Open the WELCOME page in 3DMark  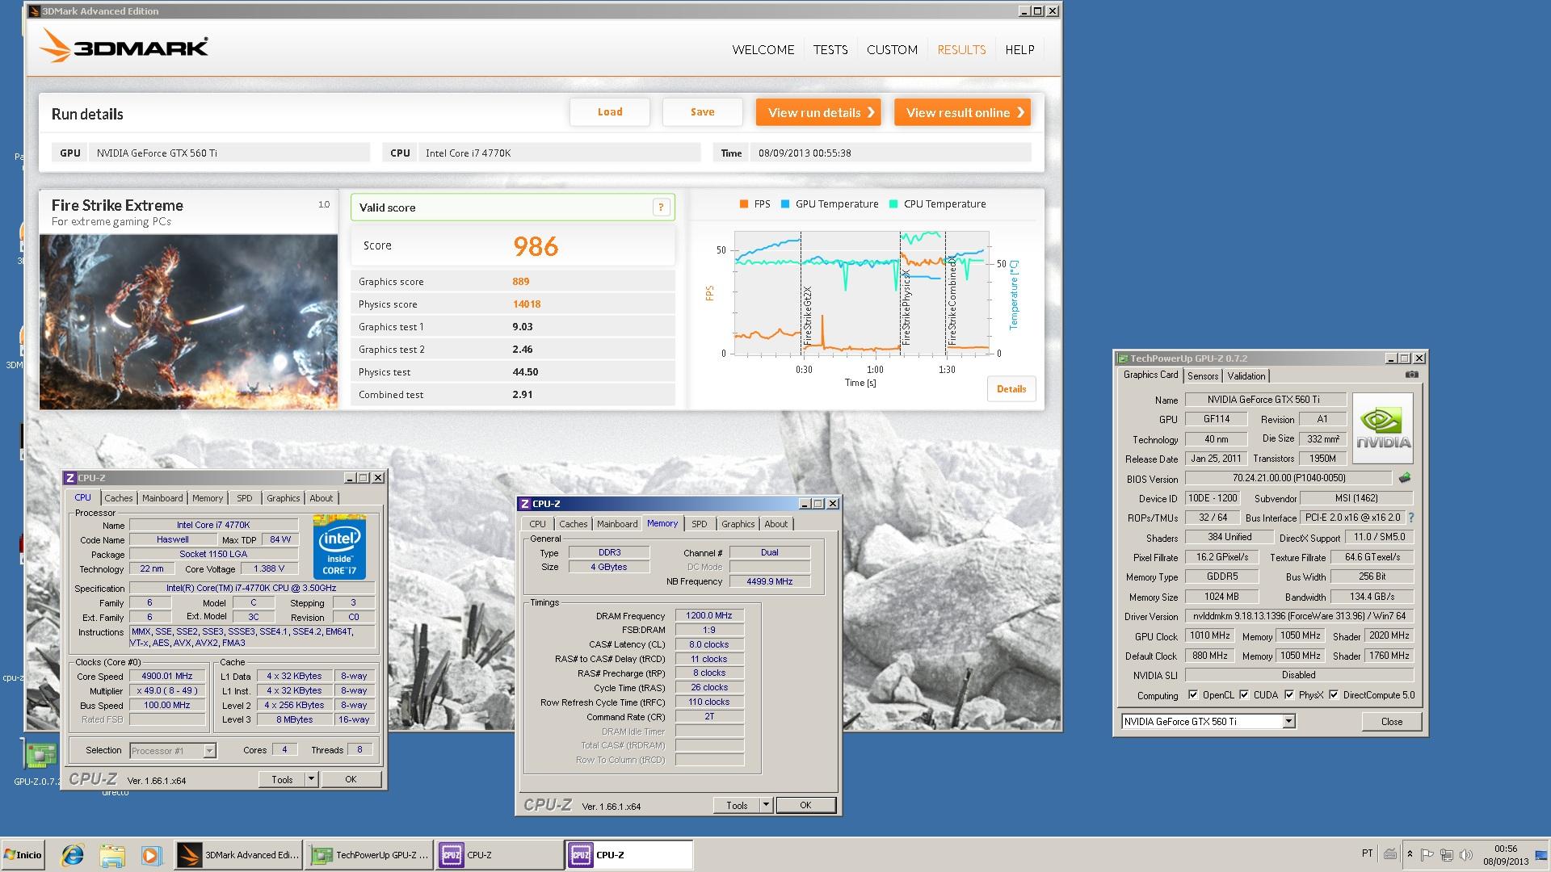[763, 49]
